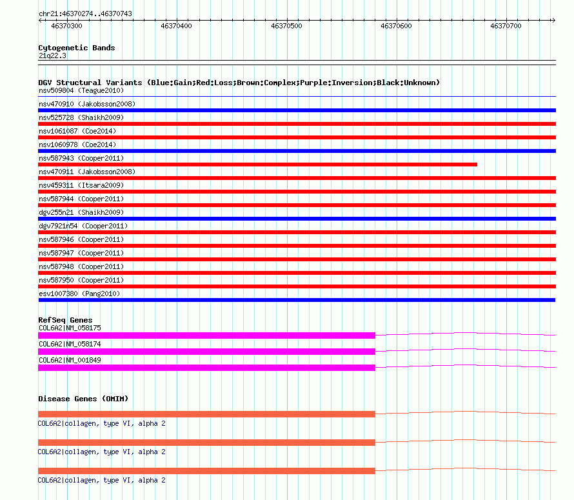Select the COL6A2|NM_058175 transcript label
This screenshot has width=574, height=500.
(x=70, y=328)
